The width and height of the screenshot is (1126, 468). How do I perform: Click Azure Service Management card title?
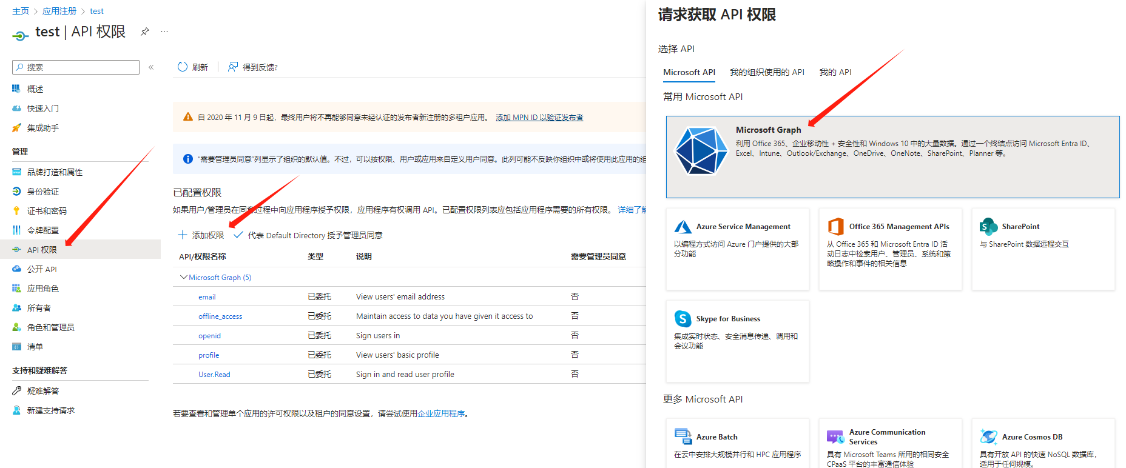click(x=743, y=227)
